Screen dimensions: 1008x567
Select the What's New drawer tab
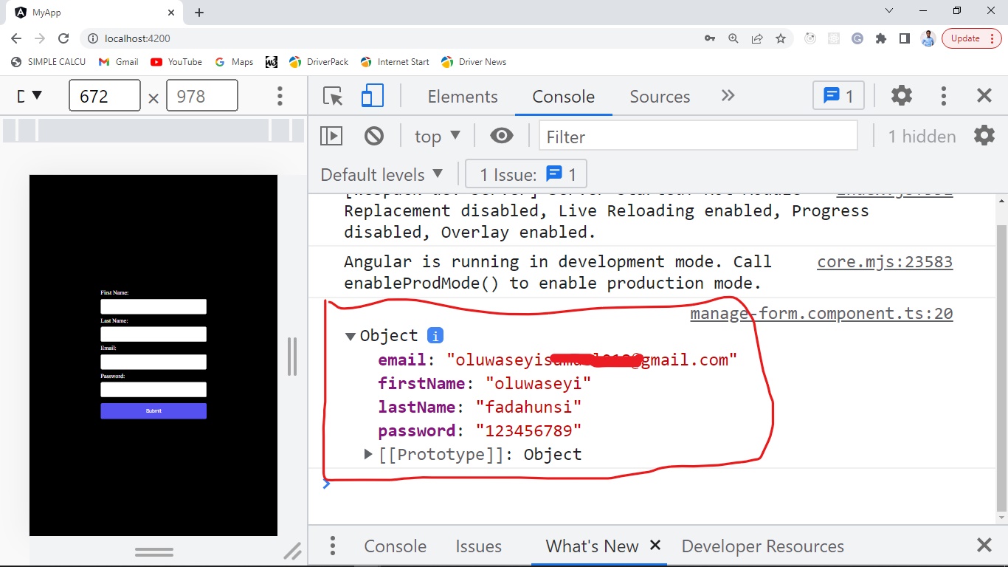click(x=592, y=546)
